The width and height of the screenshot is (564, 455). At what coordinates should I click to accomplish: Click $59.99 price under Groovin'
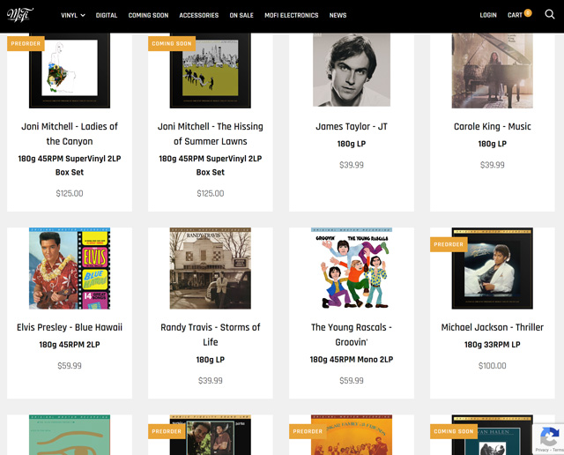tap(352, 381)
